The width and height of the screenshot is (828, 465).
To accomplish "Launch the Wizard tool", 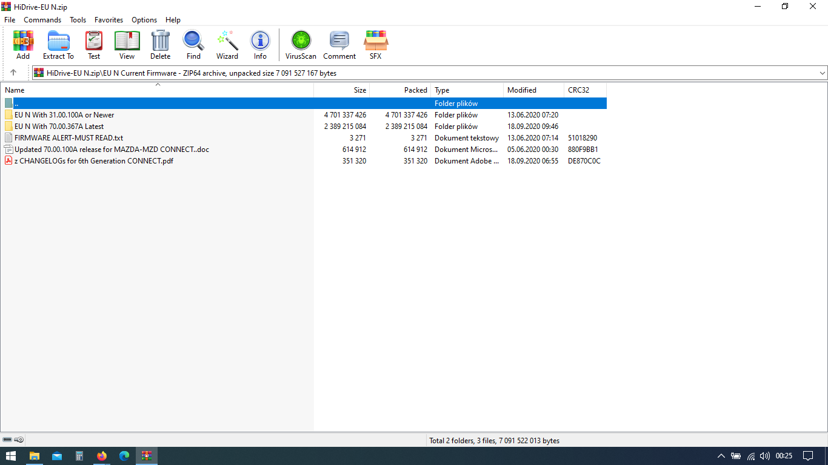I will tap(227, 45).
